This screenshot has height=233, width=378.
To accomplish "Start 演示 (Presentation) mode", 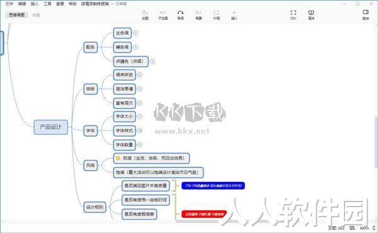I will click(x=311, y=15).
